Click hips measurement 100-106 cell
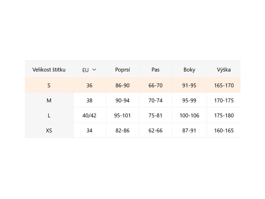 (x=189, y=115)
